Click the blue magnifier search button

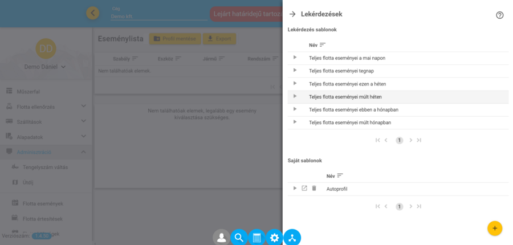click(x=239, y=238)
